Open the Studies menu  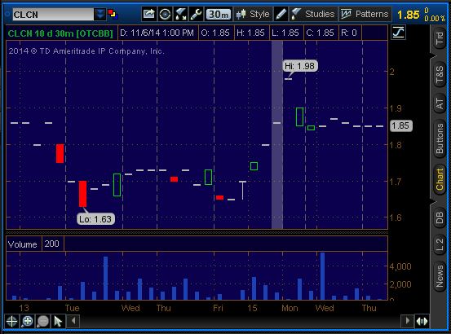click(x=313, y=14)
